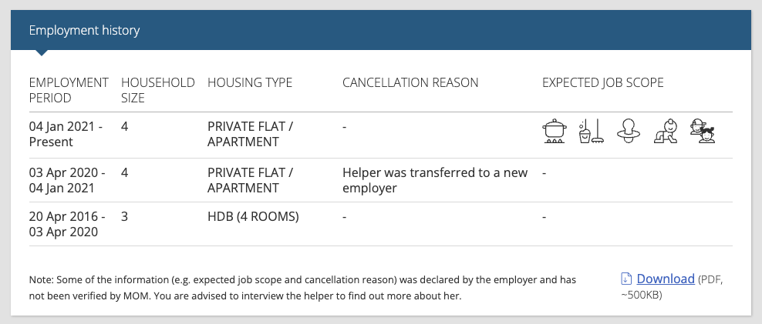The height and width of the screenshot is (324, 762).
Task: Select the 04 Jan 2021 - Present row
Action: click(x=380, y=135)
